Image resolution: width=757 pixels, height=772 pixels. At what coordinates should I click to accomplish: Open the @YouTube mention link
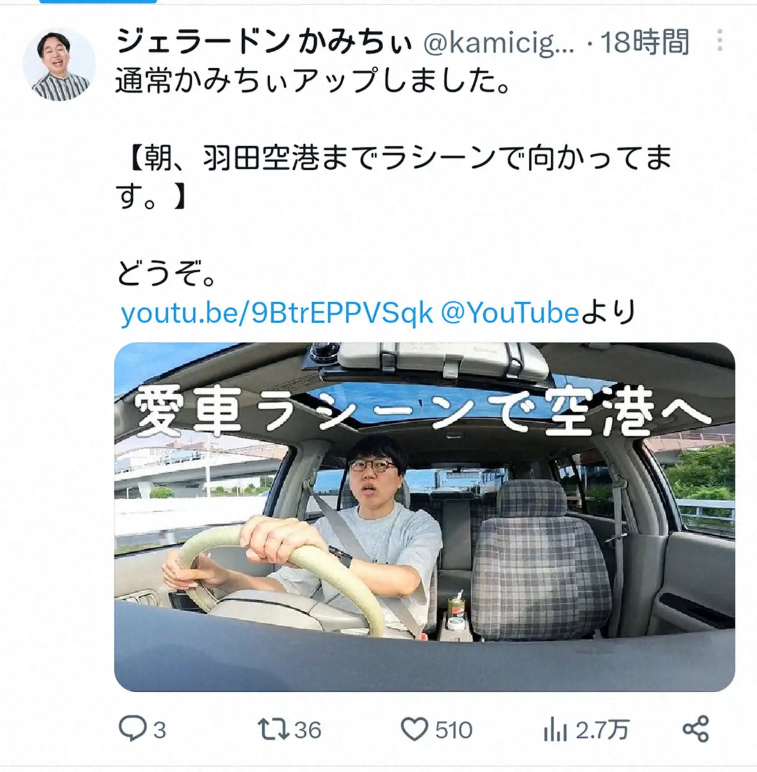[x=510, y=313]
